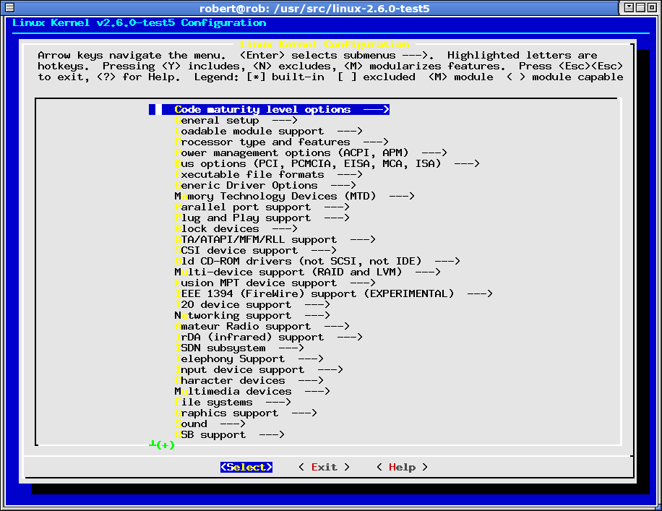Open Input device support submenu
Image resolution: width=662 pixels, height=511 pixels.
tap(259, 370)
